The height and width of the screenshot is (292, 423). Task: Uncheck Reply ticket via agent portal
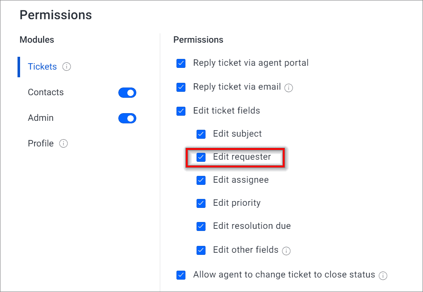(x=181, y=64)
